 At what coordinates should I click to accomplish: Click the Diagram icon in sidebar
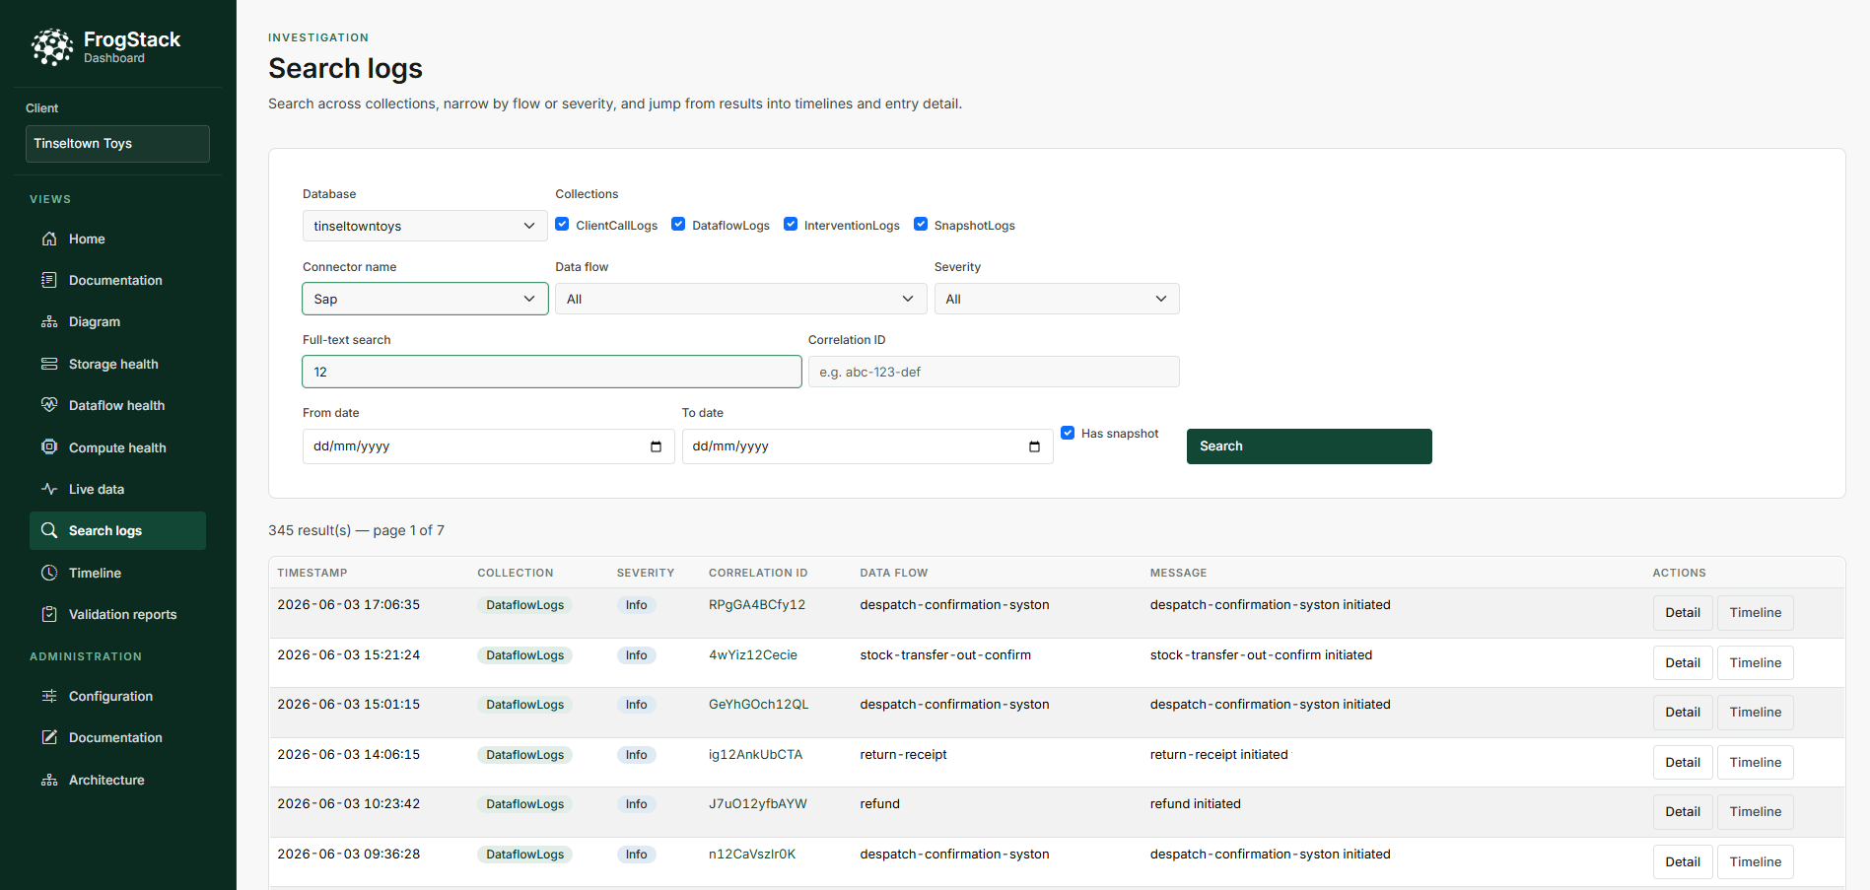pyautogui.click(x=49, y=321)
